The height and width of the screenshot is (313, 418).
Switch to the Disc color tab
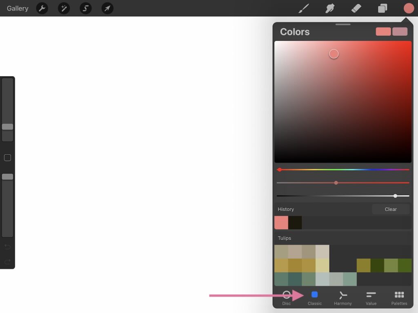(x=286, y=298)
